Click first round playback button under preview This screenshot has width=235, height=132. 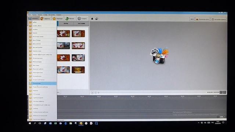point(92,92)
